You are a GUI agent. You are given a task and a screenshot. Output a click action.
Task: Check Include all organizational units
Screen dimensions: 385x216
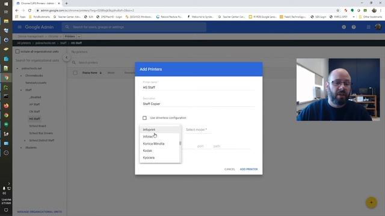[x=17, y=52]
